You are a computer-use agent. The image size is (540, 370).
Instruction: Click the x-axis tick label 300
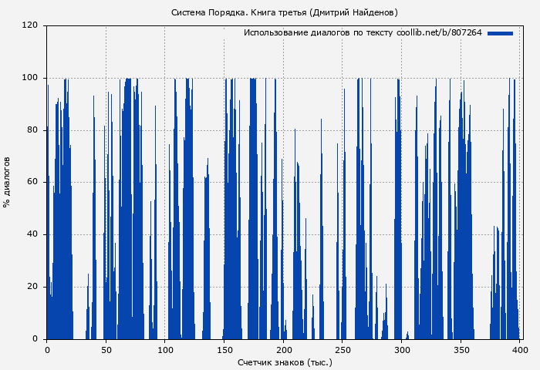(402, 350)
